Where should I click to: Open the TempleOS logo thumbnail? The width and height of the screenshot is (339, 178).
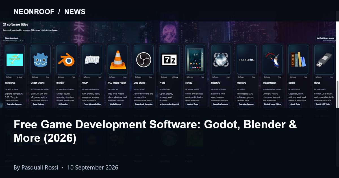15,60
